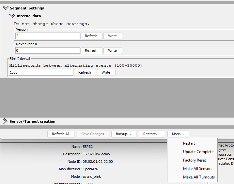
Task: Expand the Sensor/Turnout creation section
Action: [5, 121]
